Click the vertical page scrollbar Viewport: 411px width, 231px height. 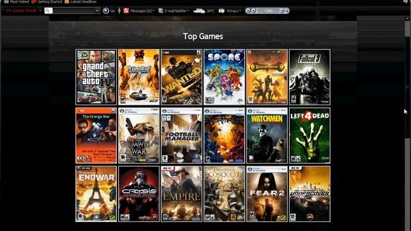click(408, 123)
